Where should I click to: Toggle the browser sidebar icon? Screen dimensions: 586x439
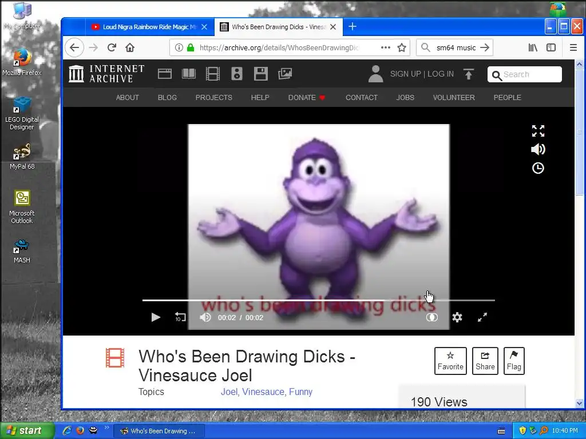click(x=551, y=47)
